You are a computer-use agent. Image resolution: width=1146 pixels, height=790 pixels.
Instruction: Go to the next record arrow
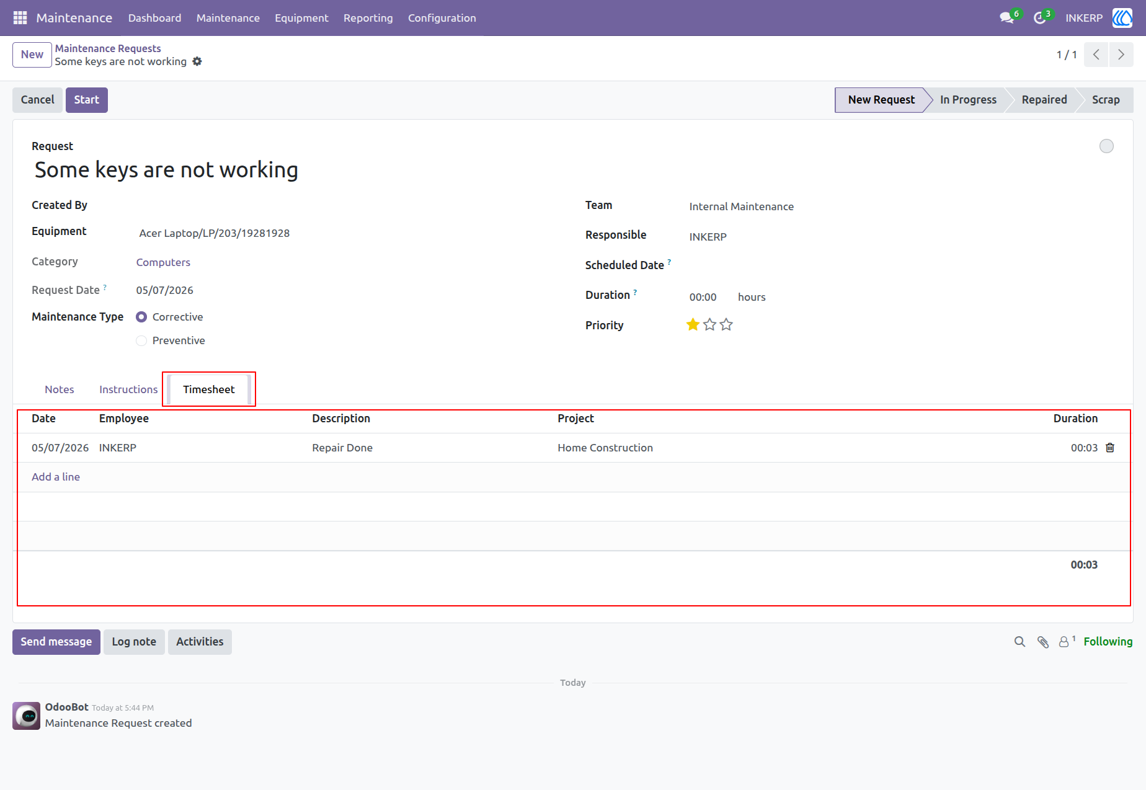tap(1121, 55)
